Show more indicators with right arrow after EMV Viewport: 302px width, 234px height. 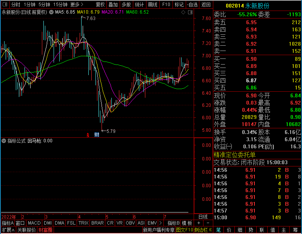coord(160,223)
